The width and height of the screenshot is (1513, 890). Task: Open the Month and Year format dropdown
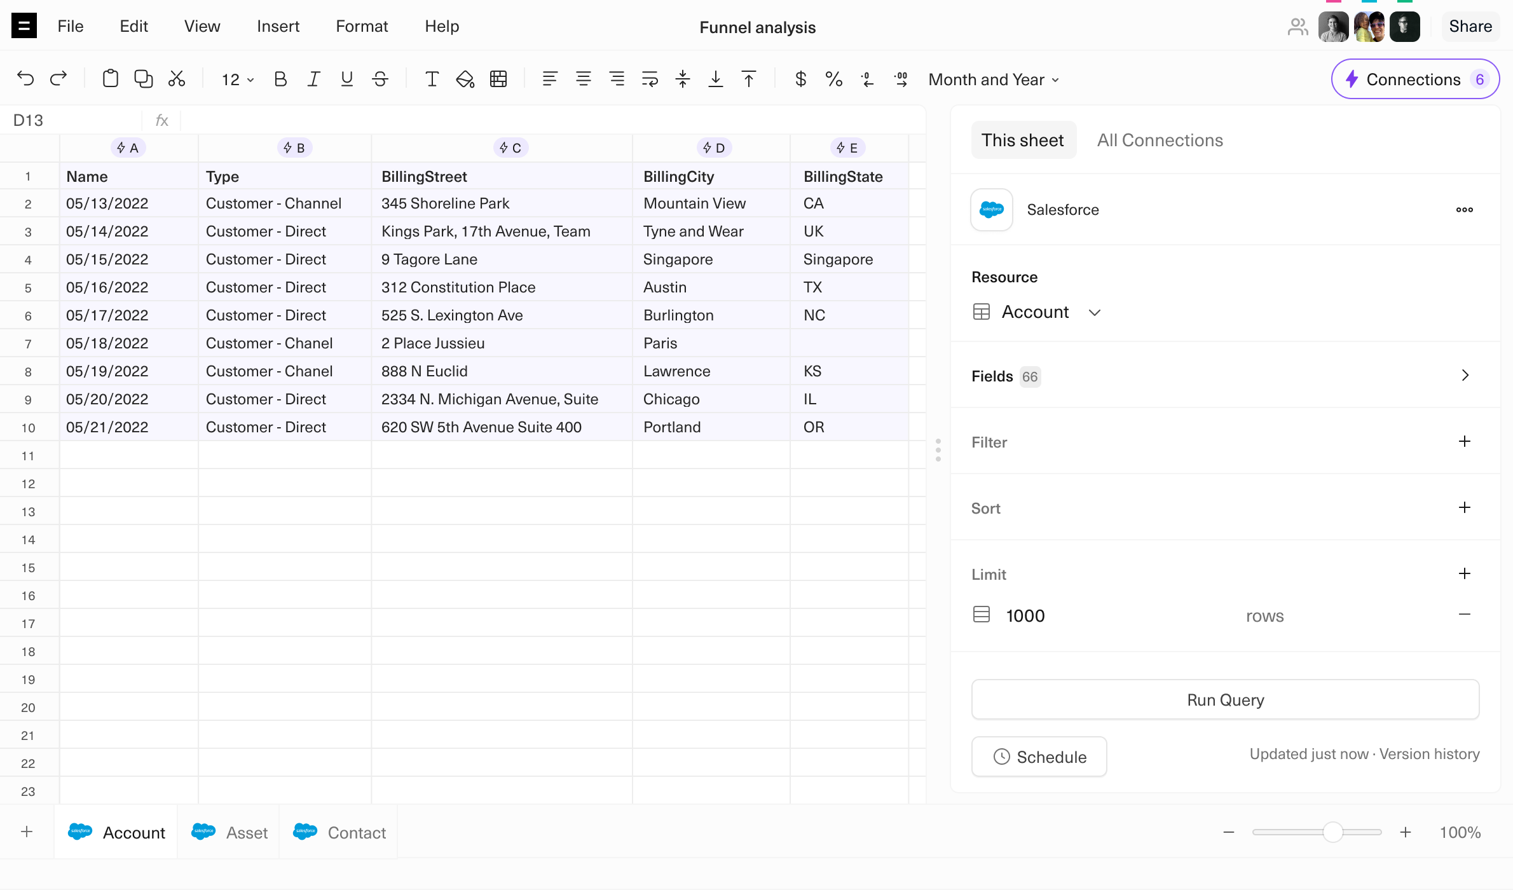(x=993, y=79)
